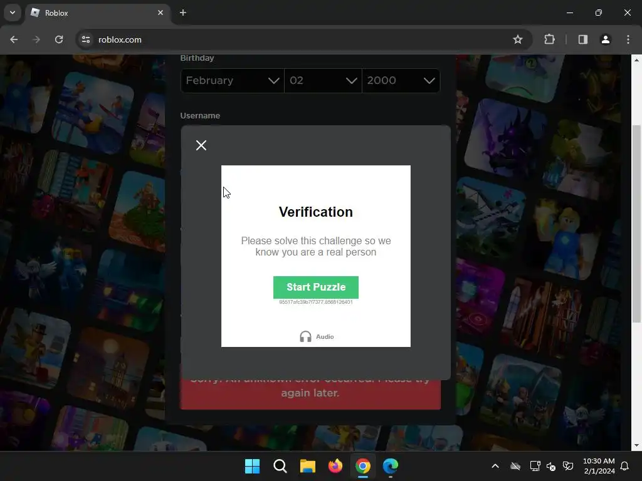Click the roblox.com address bar
This screenshot has height=481, width=642.
303,39
